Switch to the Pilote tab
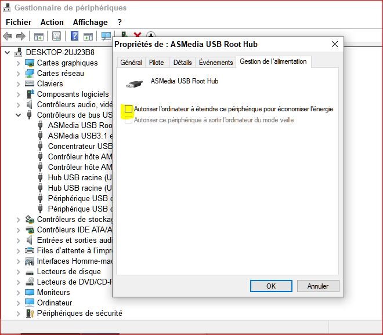Screen dimensions: 383x335 (x=156, y=63)
